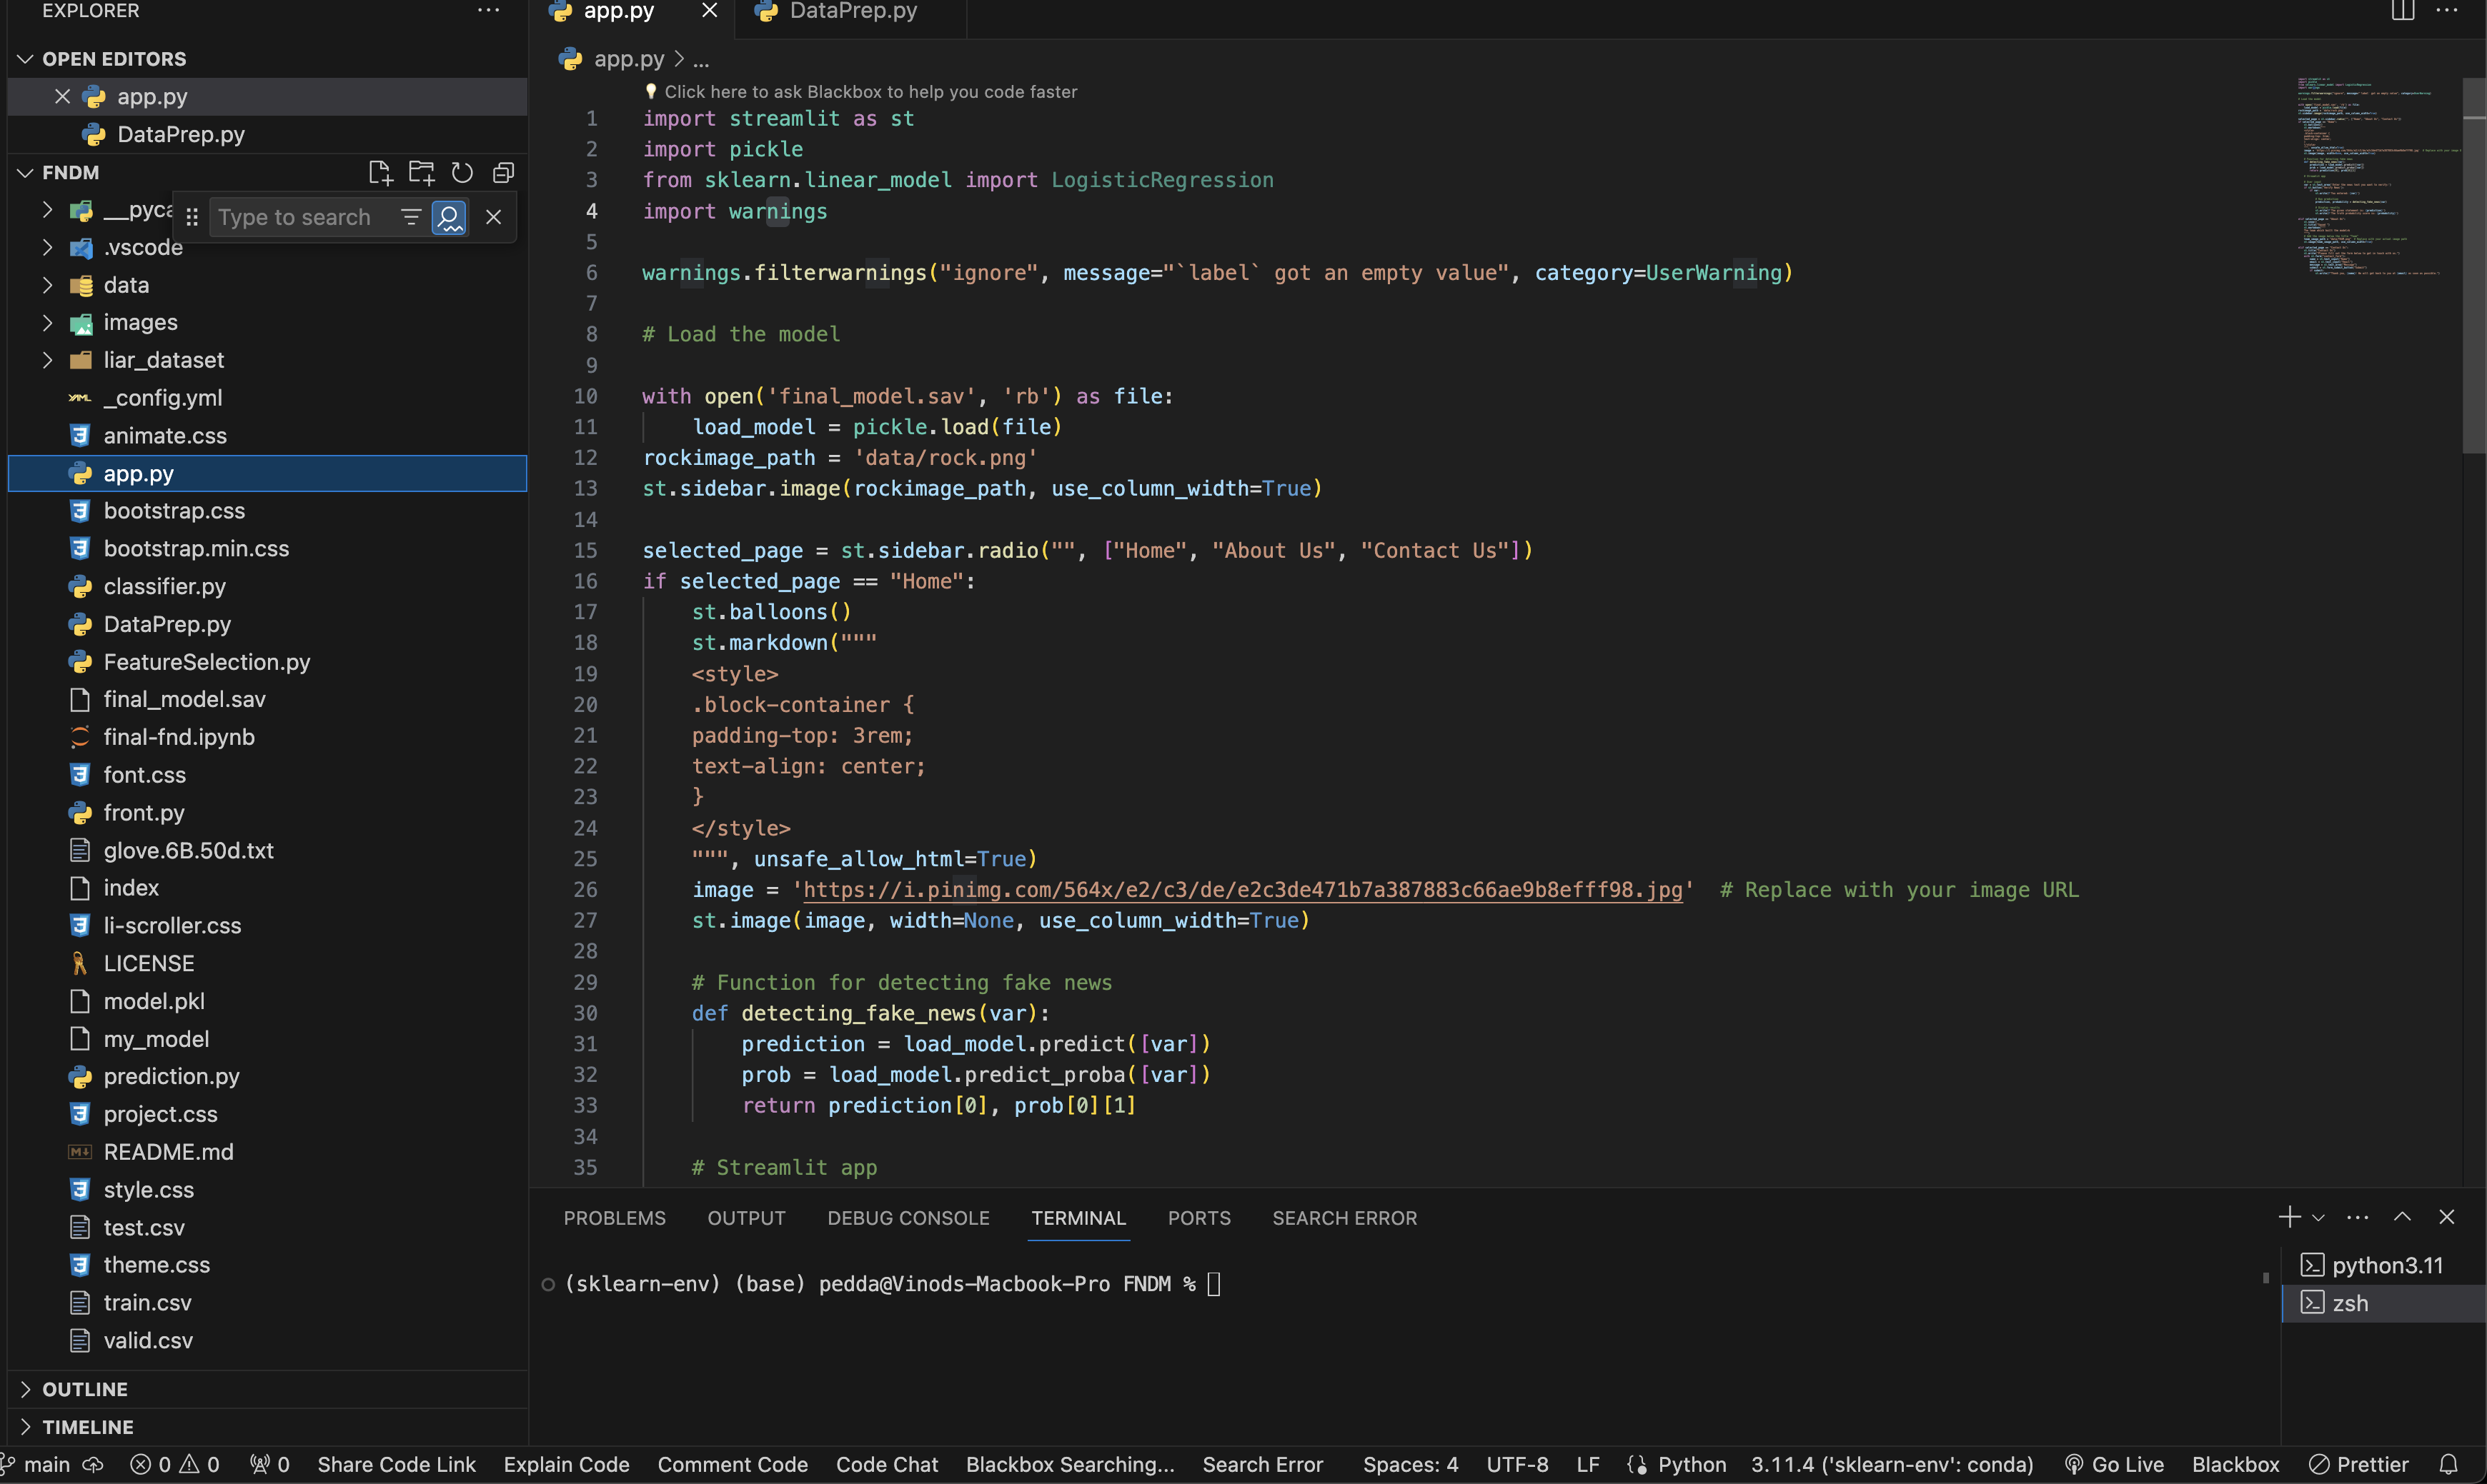Screen dimensions: 2487x1484
Task: Open the PROBLEMS panel tab
Action: [615, 1218]
